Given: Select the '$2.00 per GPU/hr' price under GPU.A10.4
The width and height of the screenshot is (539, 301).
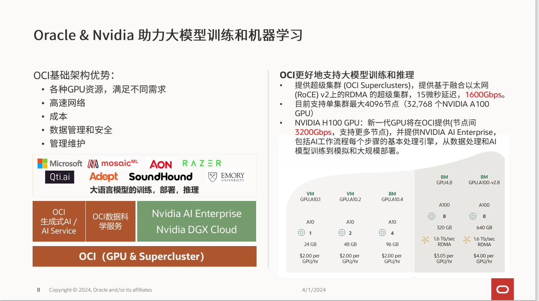Looking at the screenshot, I should (x=392, y=259).
